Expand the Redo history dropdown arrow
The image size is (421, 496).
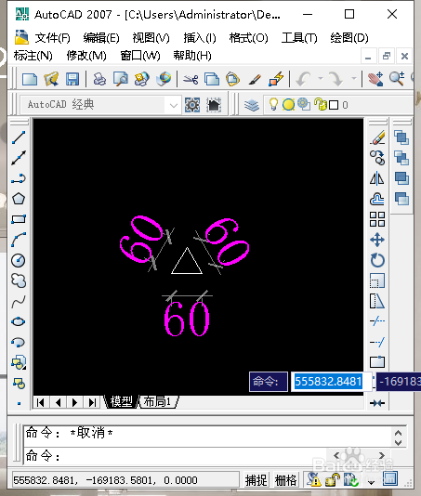tap(354, 78)
